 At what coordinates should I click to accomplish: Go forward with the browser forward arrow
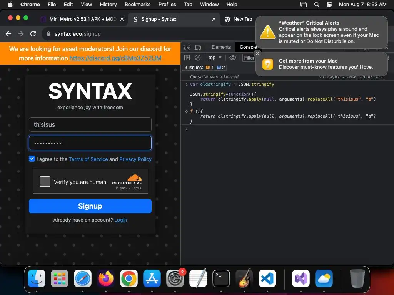click(21, 34)
